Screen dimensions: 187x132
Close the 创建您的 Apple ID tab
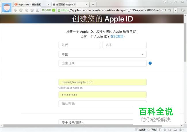(x=86, y=5)
